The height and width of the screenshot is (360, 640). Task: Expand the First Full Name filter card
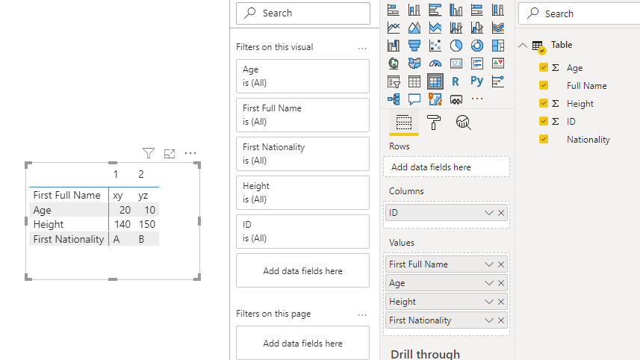click(302, 115)
